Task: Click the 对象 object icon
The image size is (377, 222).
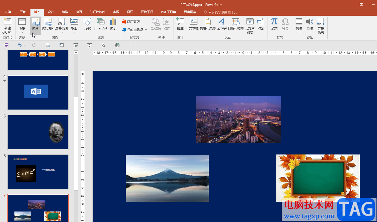Action: point(261,22)
